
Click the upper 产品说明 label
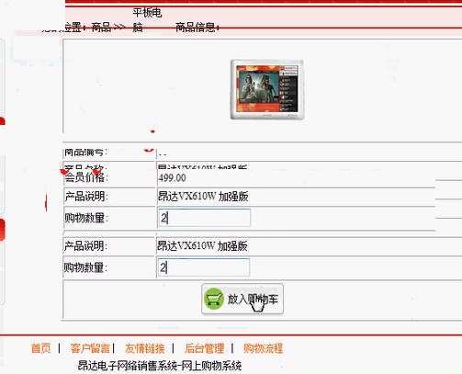(x=86, y=197)
